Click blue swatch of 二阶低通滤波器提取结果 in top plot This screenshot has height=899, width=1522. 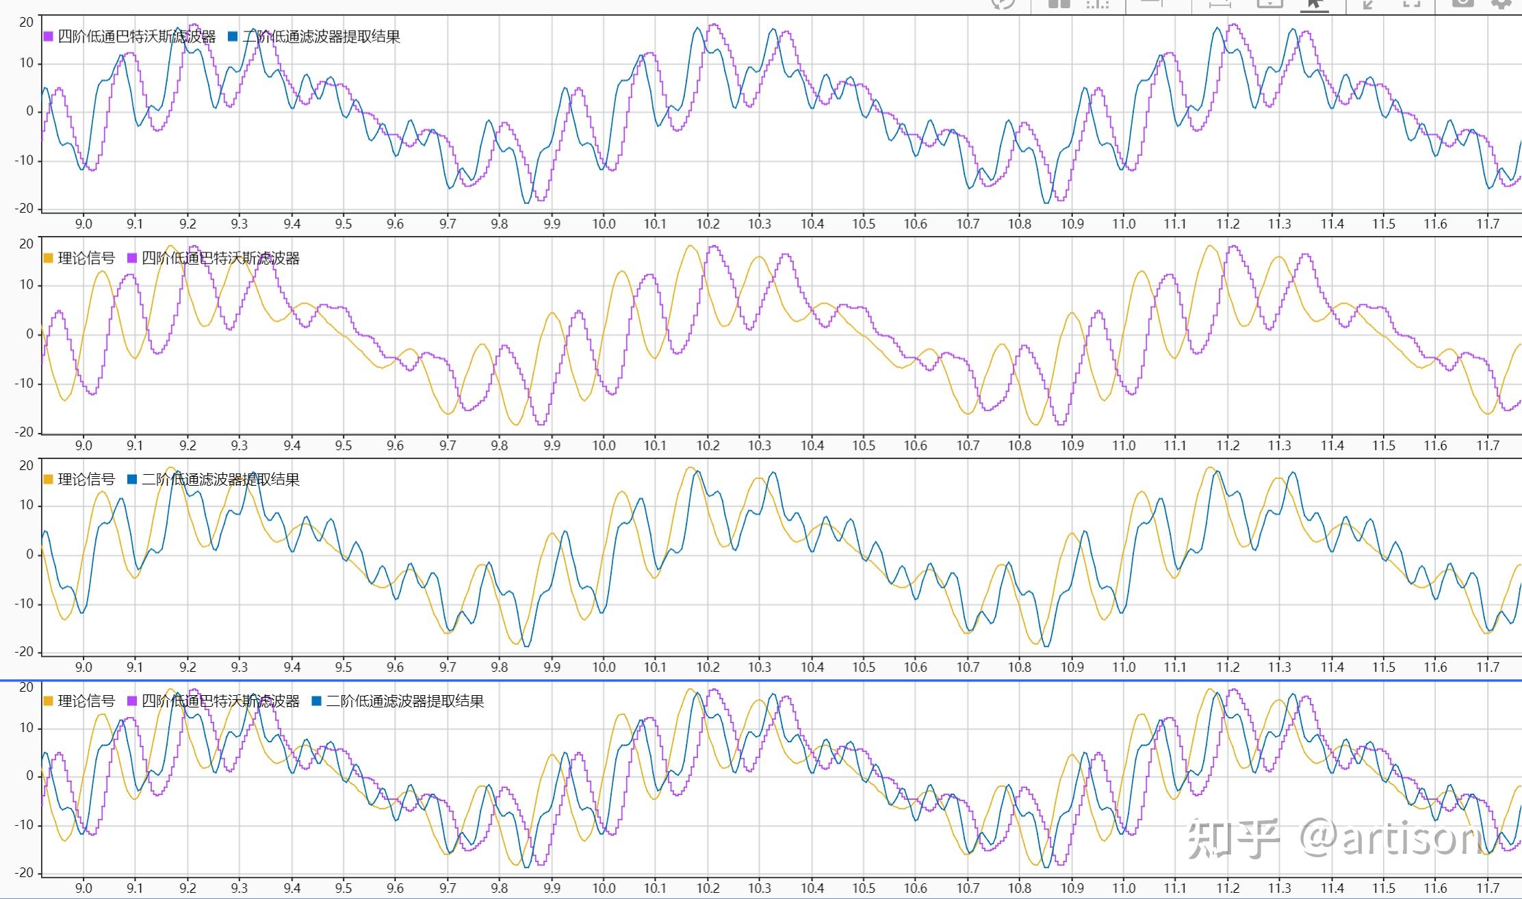pos(233,36)
